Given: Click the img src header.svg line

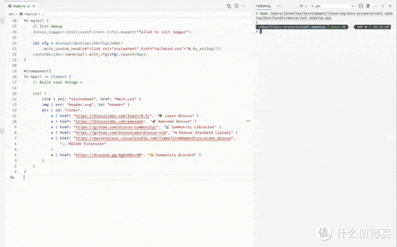Looking at the screenshot, I should pyautogui.click(x=86, y=105).
